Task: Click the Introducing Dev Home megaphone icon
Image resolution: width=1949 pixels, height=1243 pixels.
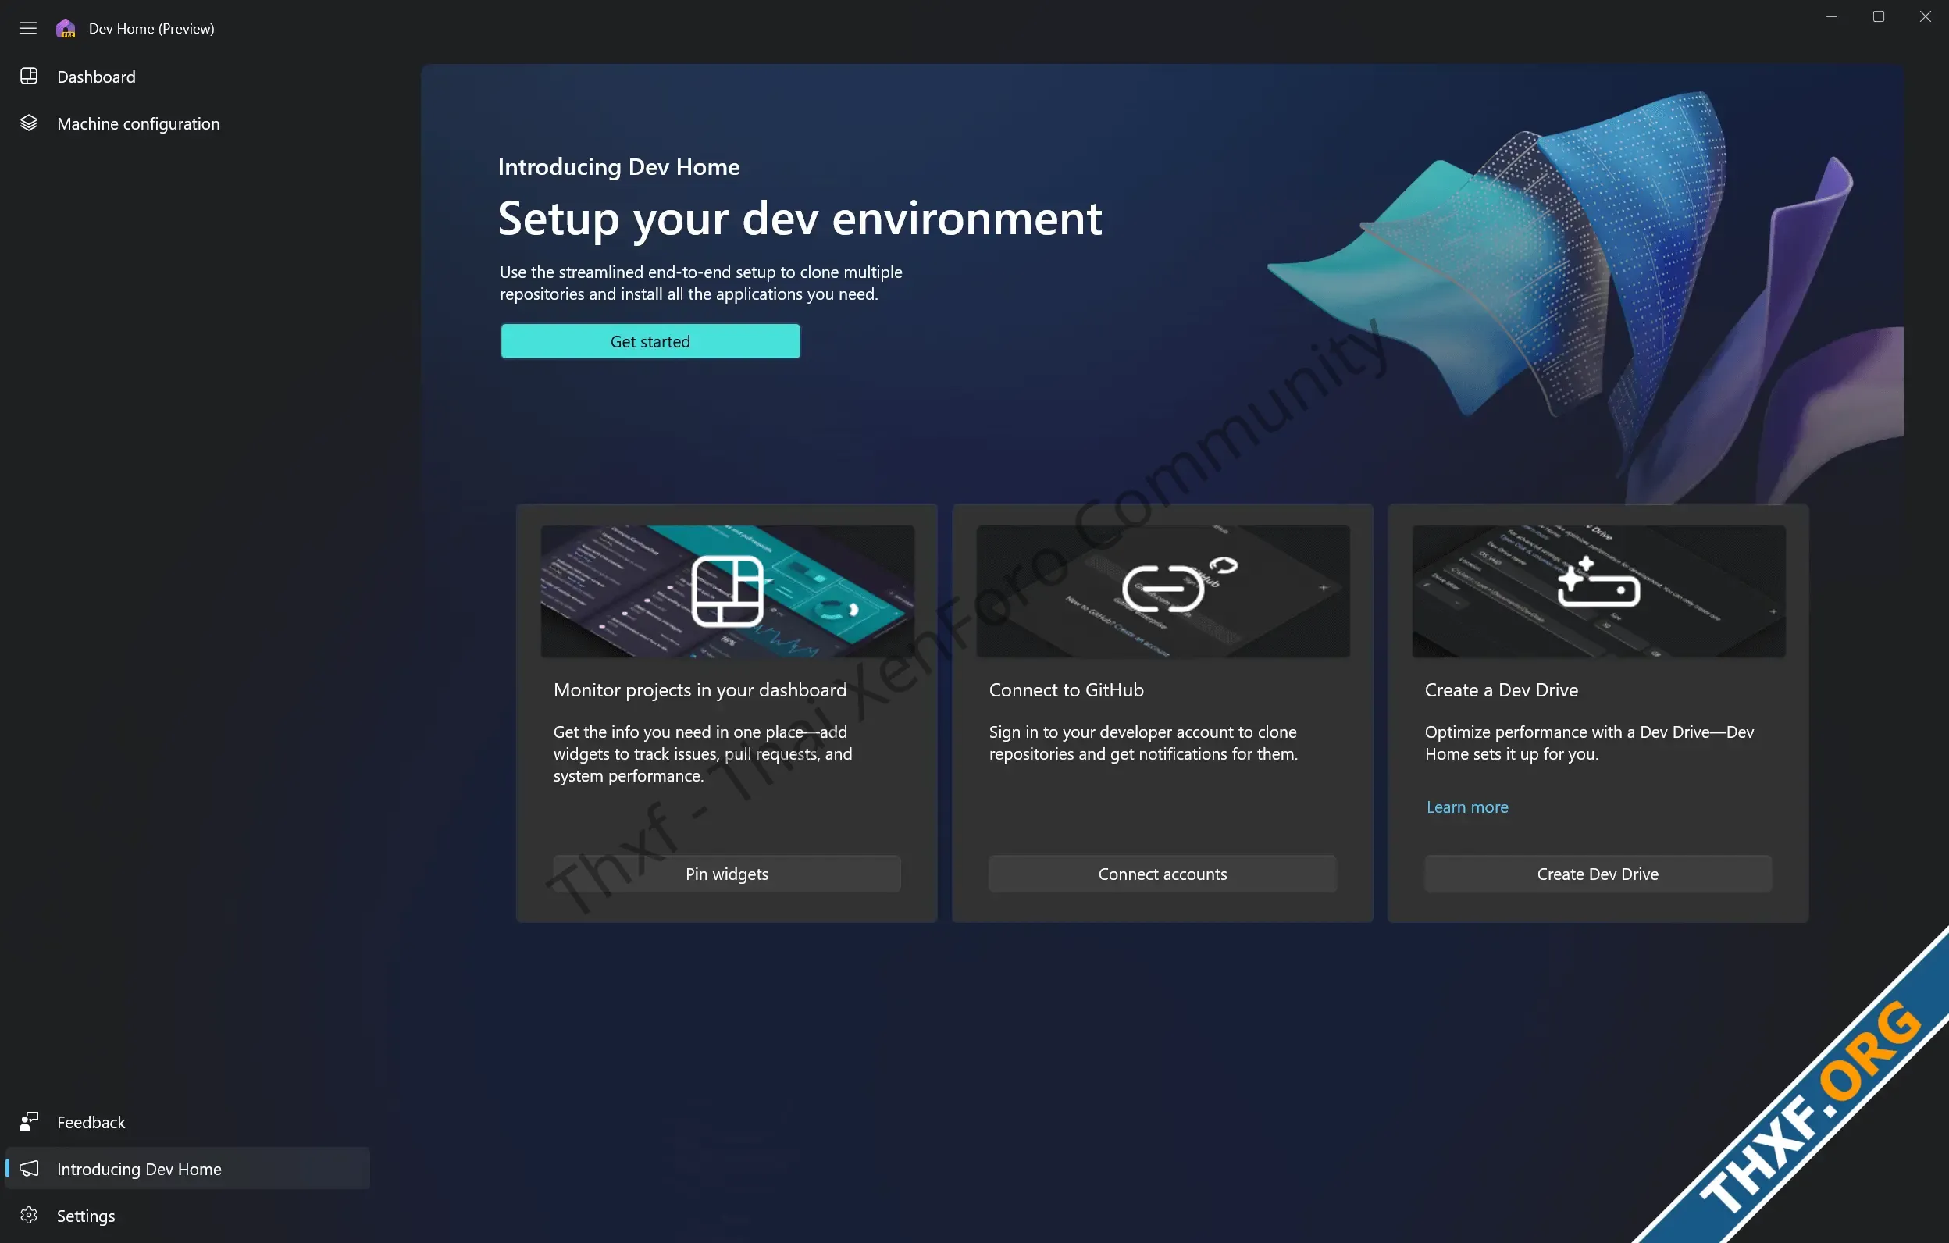Action: click(x=28, y=1169)
